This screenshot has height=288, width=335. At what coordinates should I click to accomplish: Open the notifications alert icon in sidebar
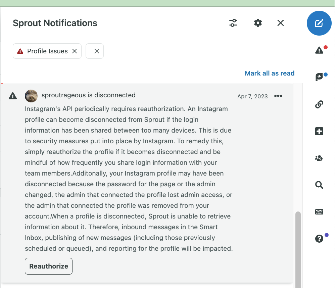pos(319,50)
